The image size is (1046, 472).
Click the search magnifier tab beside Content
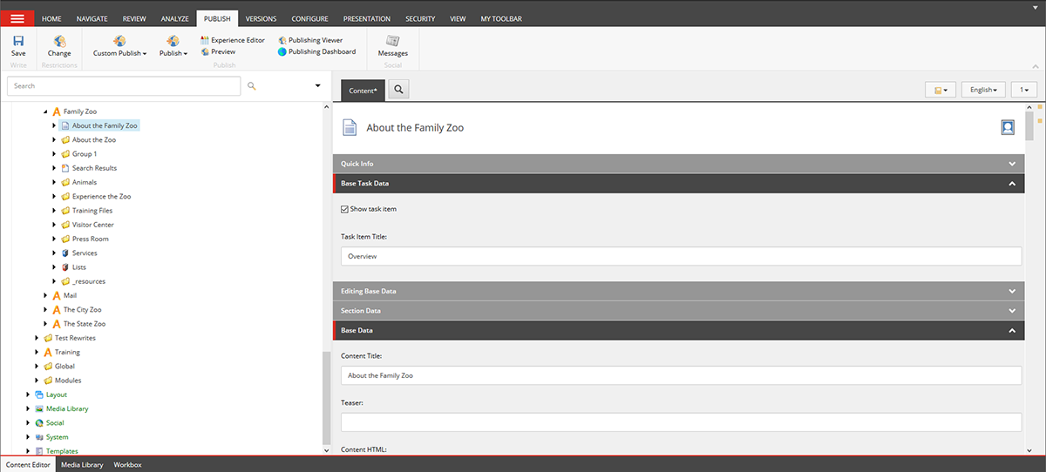397,90
